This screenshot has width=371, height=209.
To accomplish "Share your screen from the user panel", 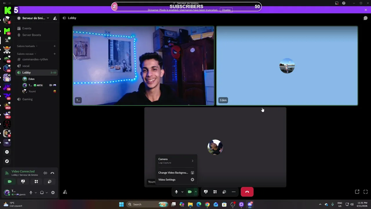I will click(x=23, y=181).
